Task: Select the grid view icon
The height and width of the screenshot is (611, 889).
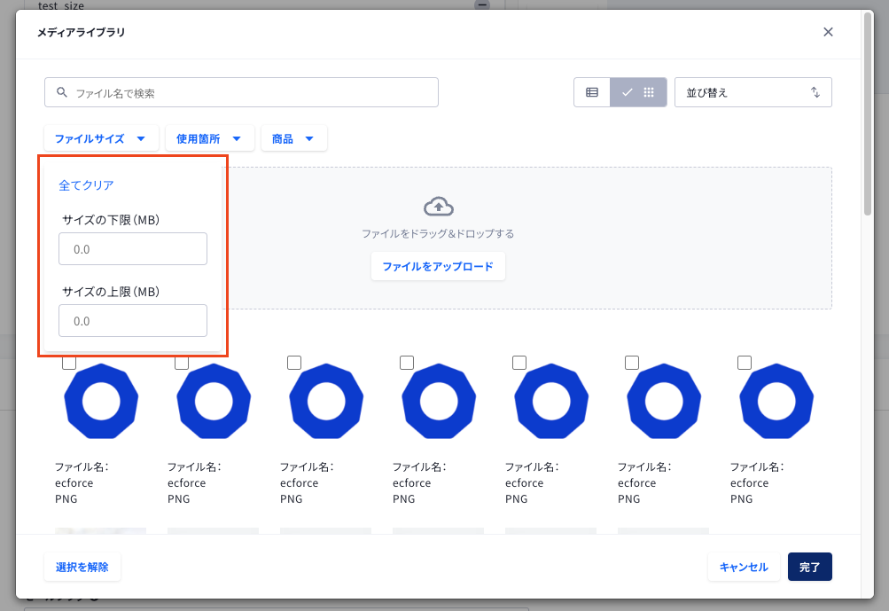Action: (649, 92)
